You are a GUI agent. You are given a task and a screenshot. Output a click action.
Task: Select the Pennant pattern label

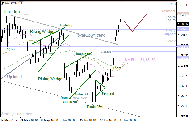pos(108,93)
